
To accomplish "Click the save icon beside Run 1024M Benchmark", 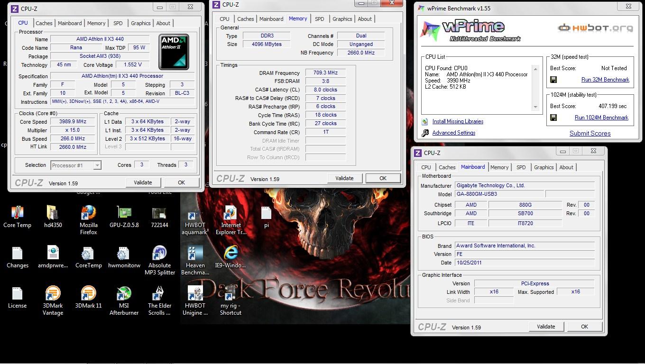I will pyautogui.click(x=553, y=118).
